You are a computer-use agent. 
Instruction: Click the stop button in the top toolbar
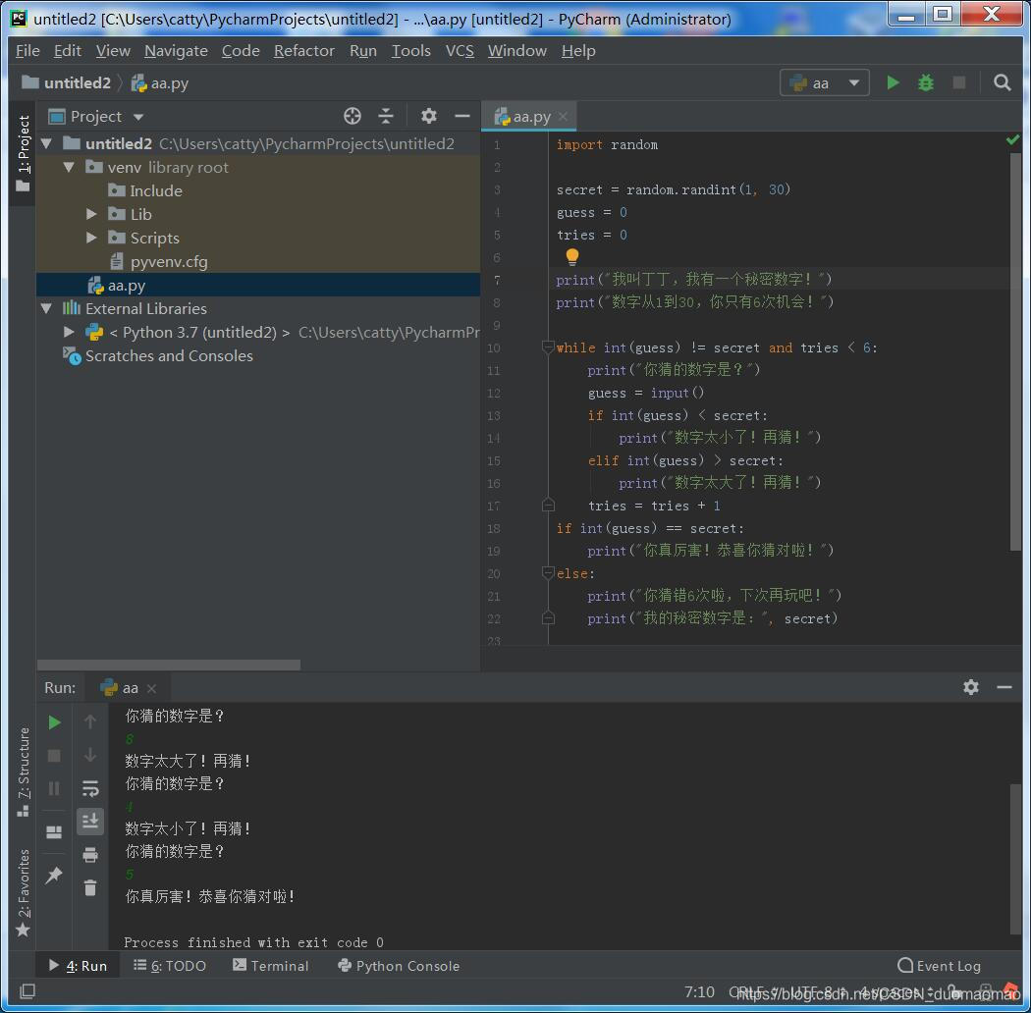click(x=958, y=82)
